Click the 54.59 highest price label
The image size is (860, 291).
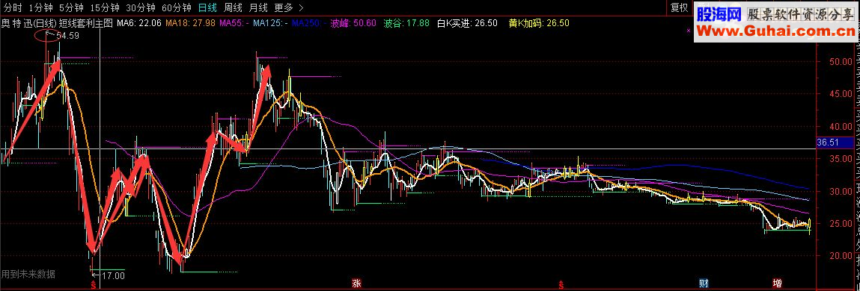pos(67,36)
